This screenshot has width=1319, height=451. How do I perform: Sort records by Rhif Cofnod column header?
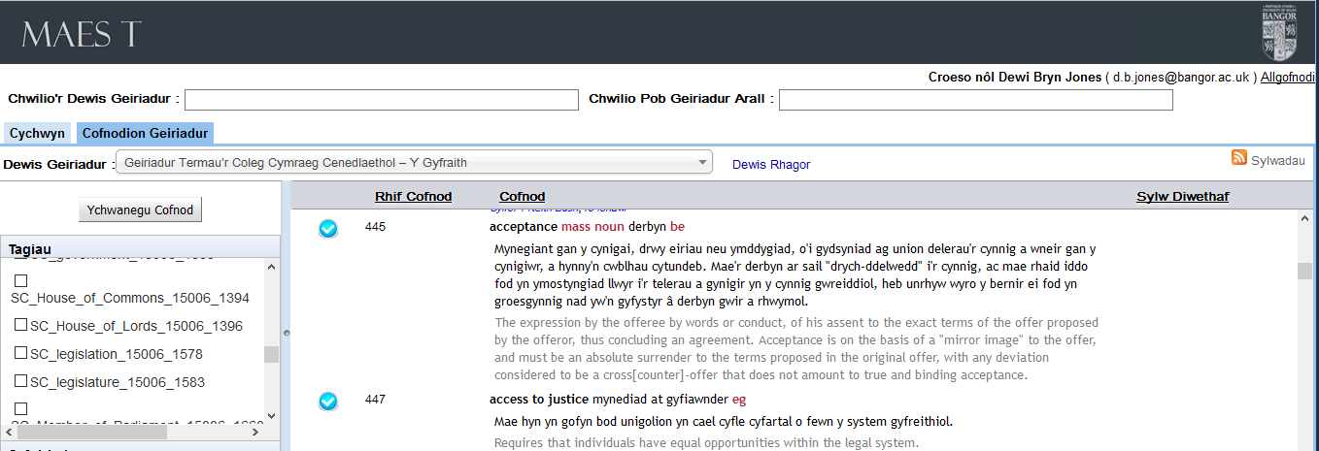click(413, 197)
